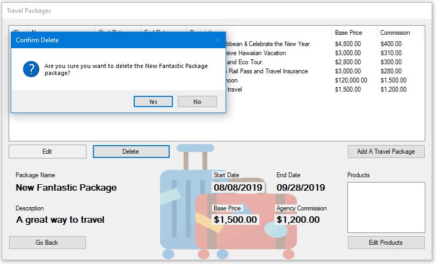The image size is (436, 264).
Task: Click the Delete button below the list
Action: 131,152
